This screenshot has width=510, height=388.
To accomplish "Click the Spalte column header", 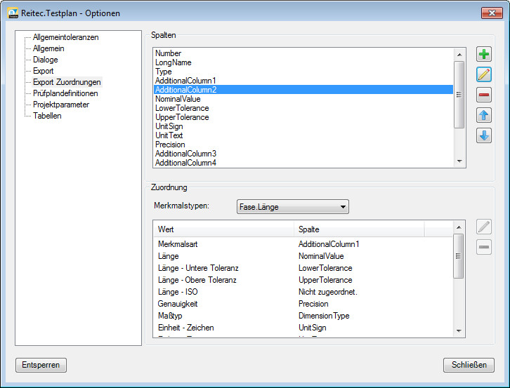I will pyautogui.click(x=358, y=229).
